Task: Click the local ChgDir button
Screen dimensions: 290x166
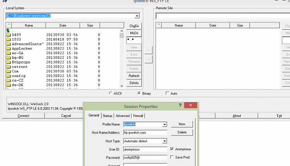Action: pyautogui.click(x=134, y=26)
